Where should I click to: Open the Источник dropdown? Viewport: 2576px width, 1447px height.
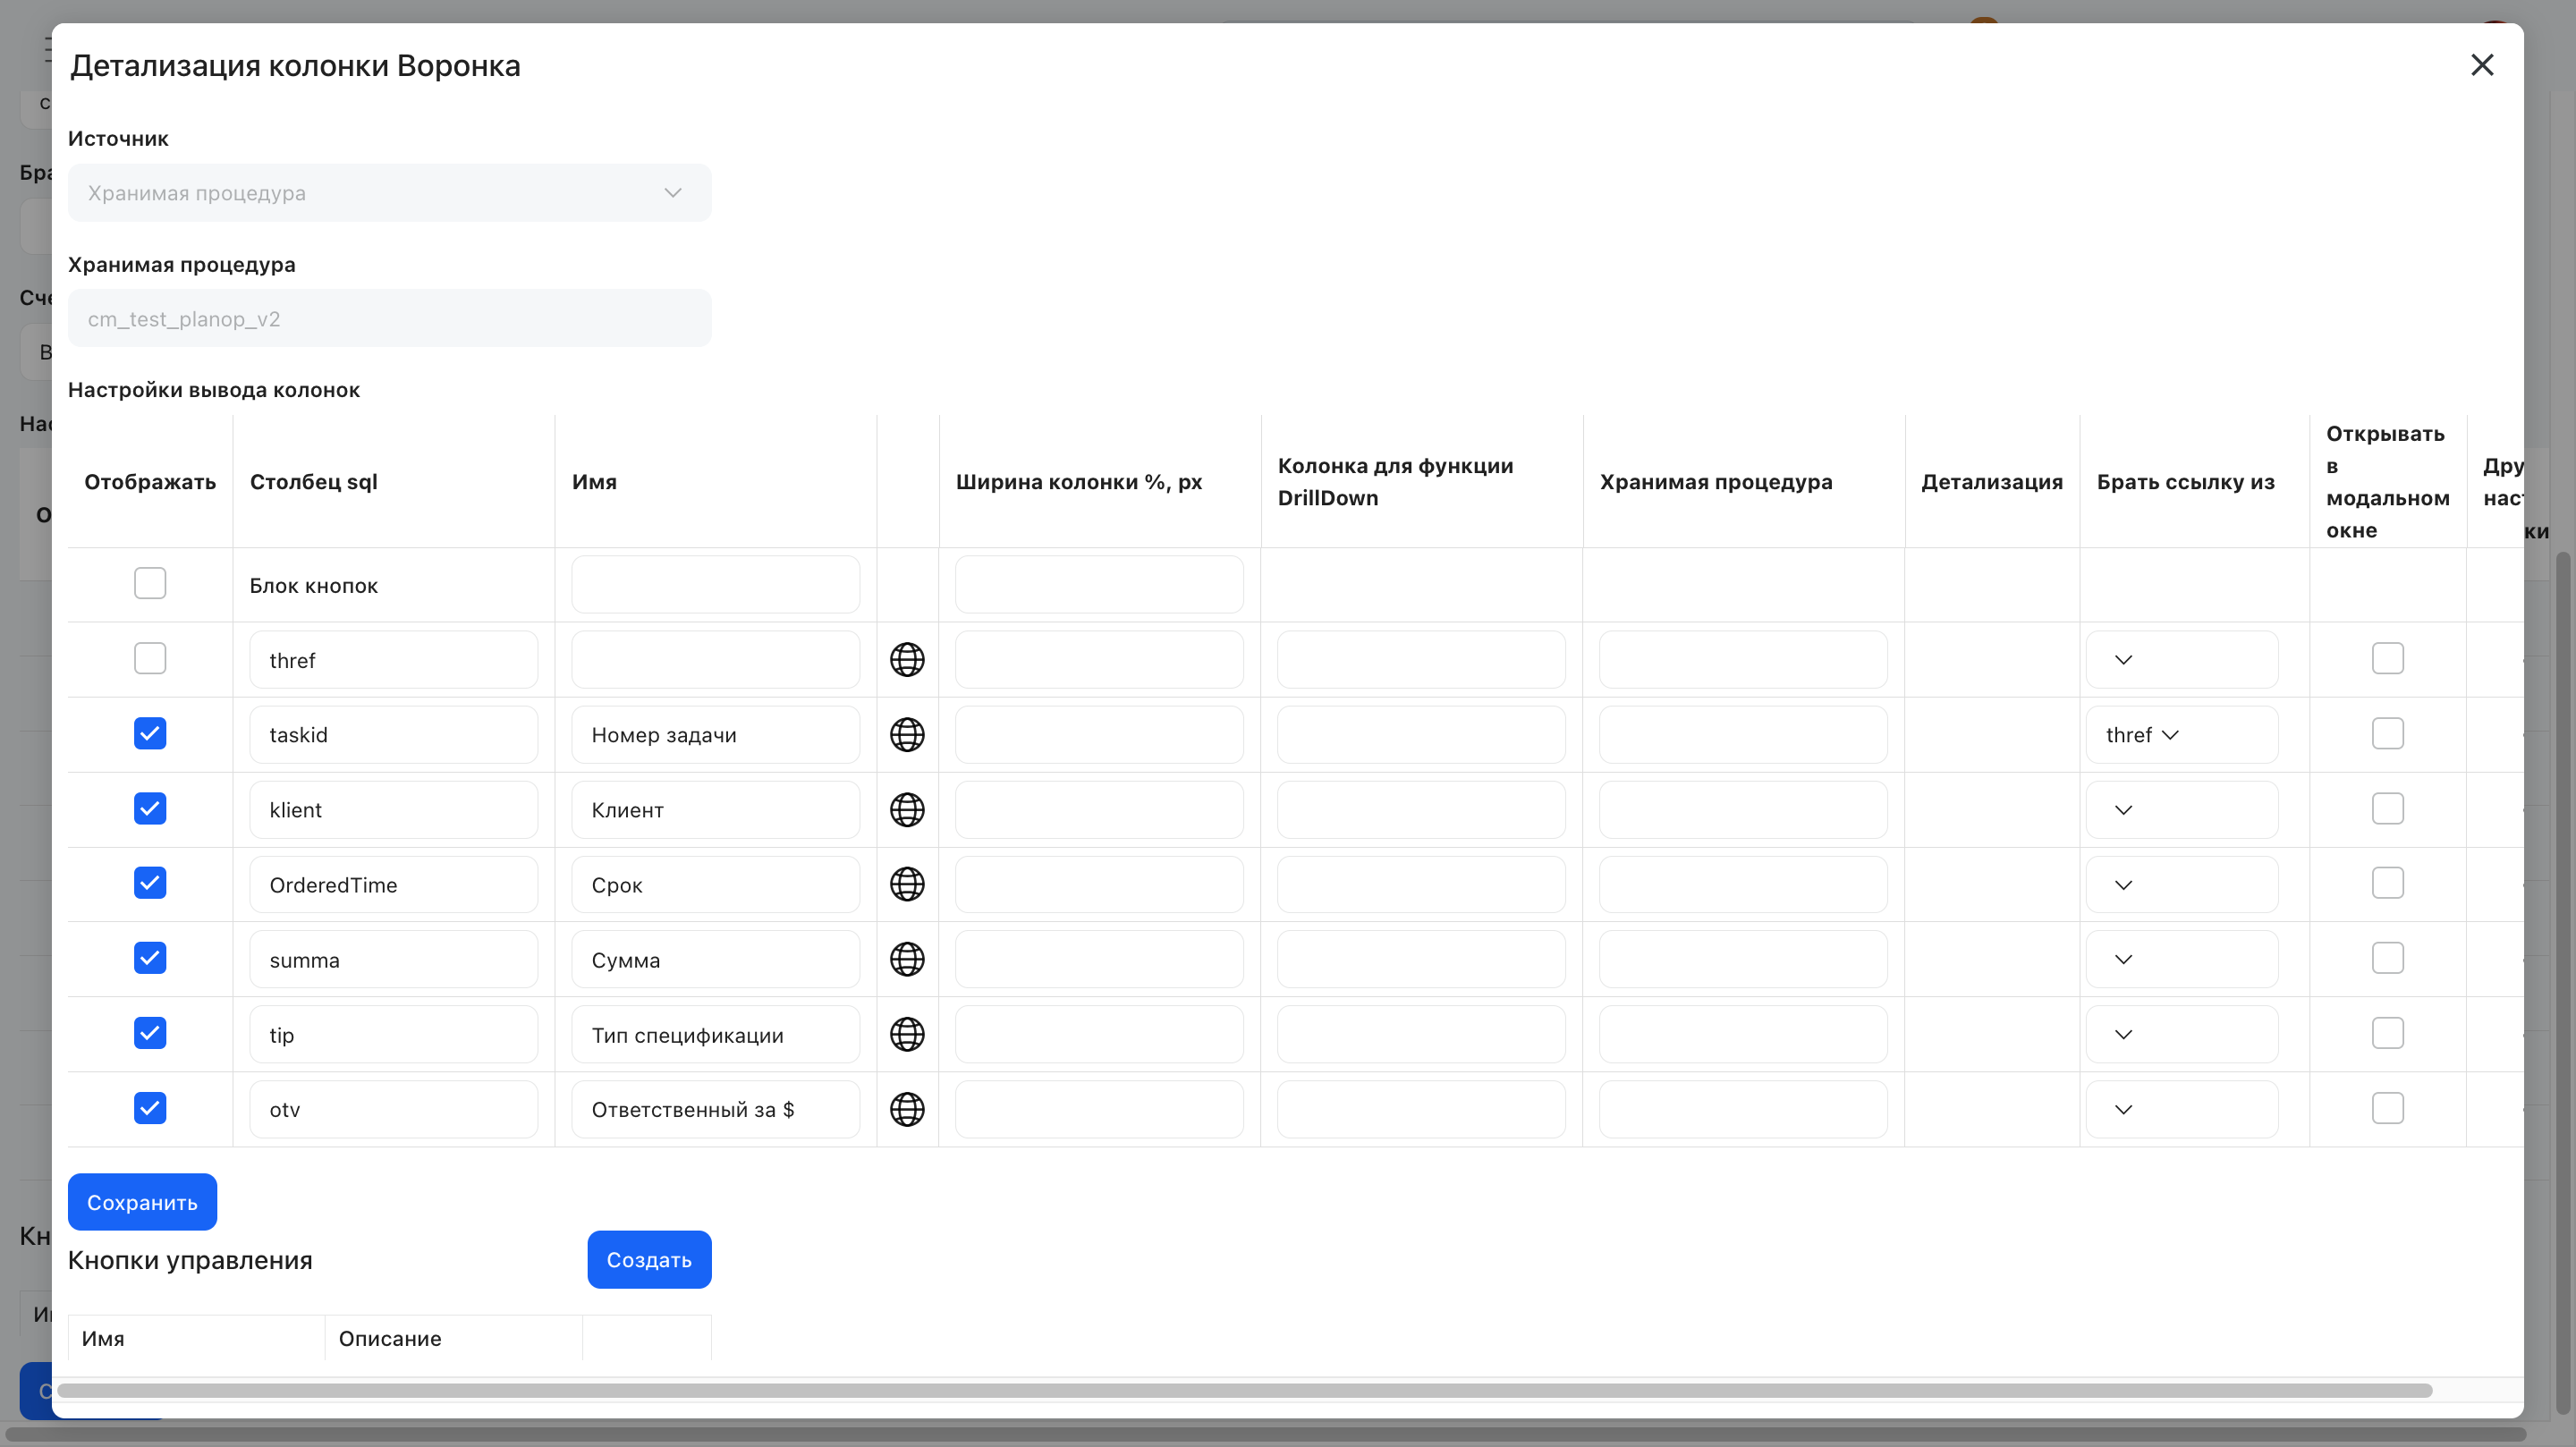[390, 193]
